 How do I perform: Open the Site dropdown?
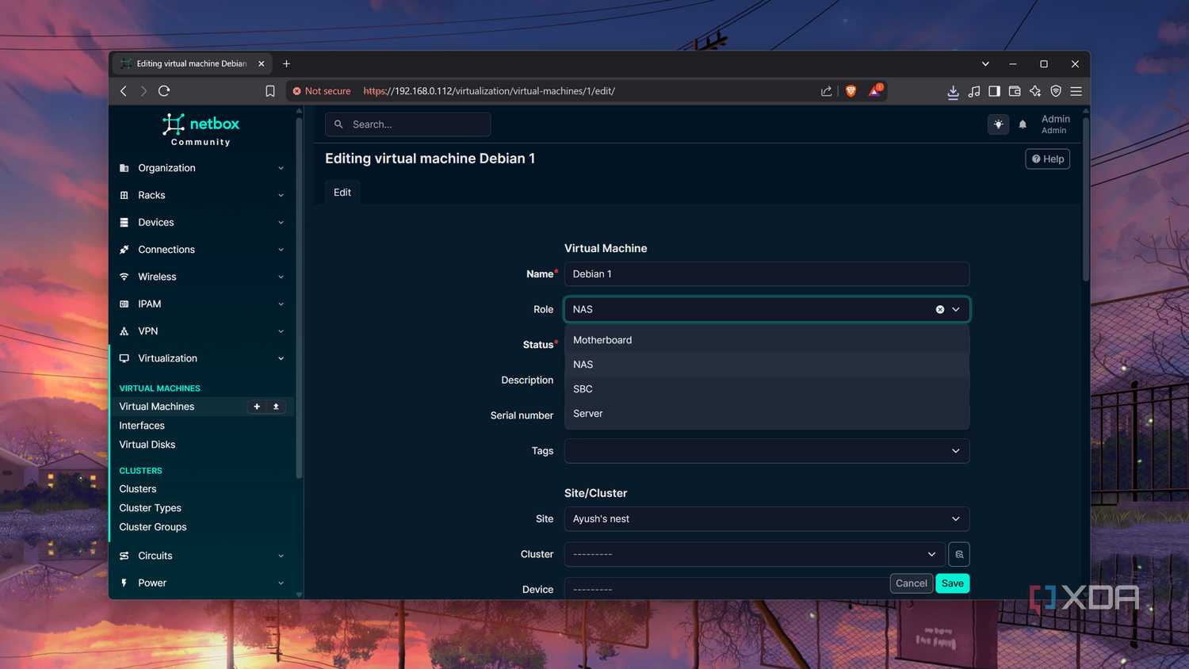pos(767,519)
